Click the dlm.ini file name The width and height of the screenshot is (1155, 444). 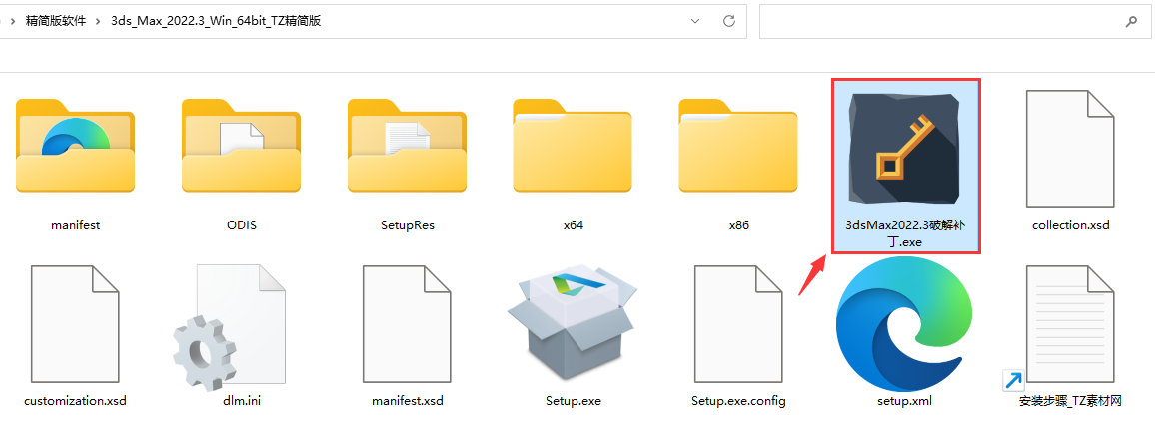241,401
